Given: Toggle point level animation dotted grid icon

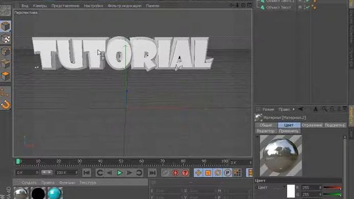Looking at the screenshot, I should tap(237, 173).
